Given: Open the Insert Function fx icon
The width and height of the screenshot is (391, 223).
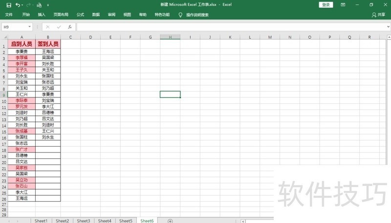Looking at the screenshot, I should [70, 27].
